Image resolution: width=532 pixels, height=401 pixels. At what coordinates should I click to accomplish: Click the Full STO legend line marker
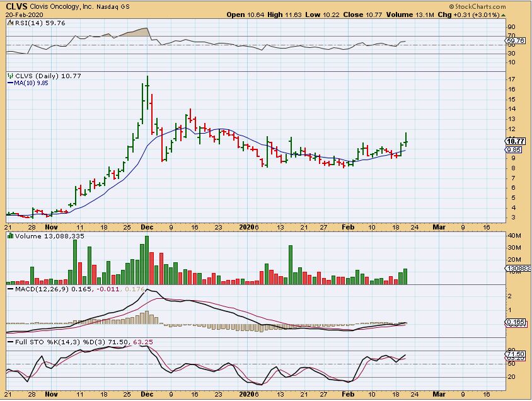pyautogui.click(x=11, y=342)
